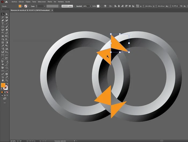Open the Archivo menu
Image resolution: width=188 pixels, height=142 pixels.
point(14,2)
